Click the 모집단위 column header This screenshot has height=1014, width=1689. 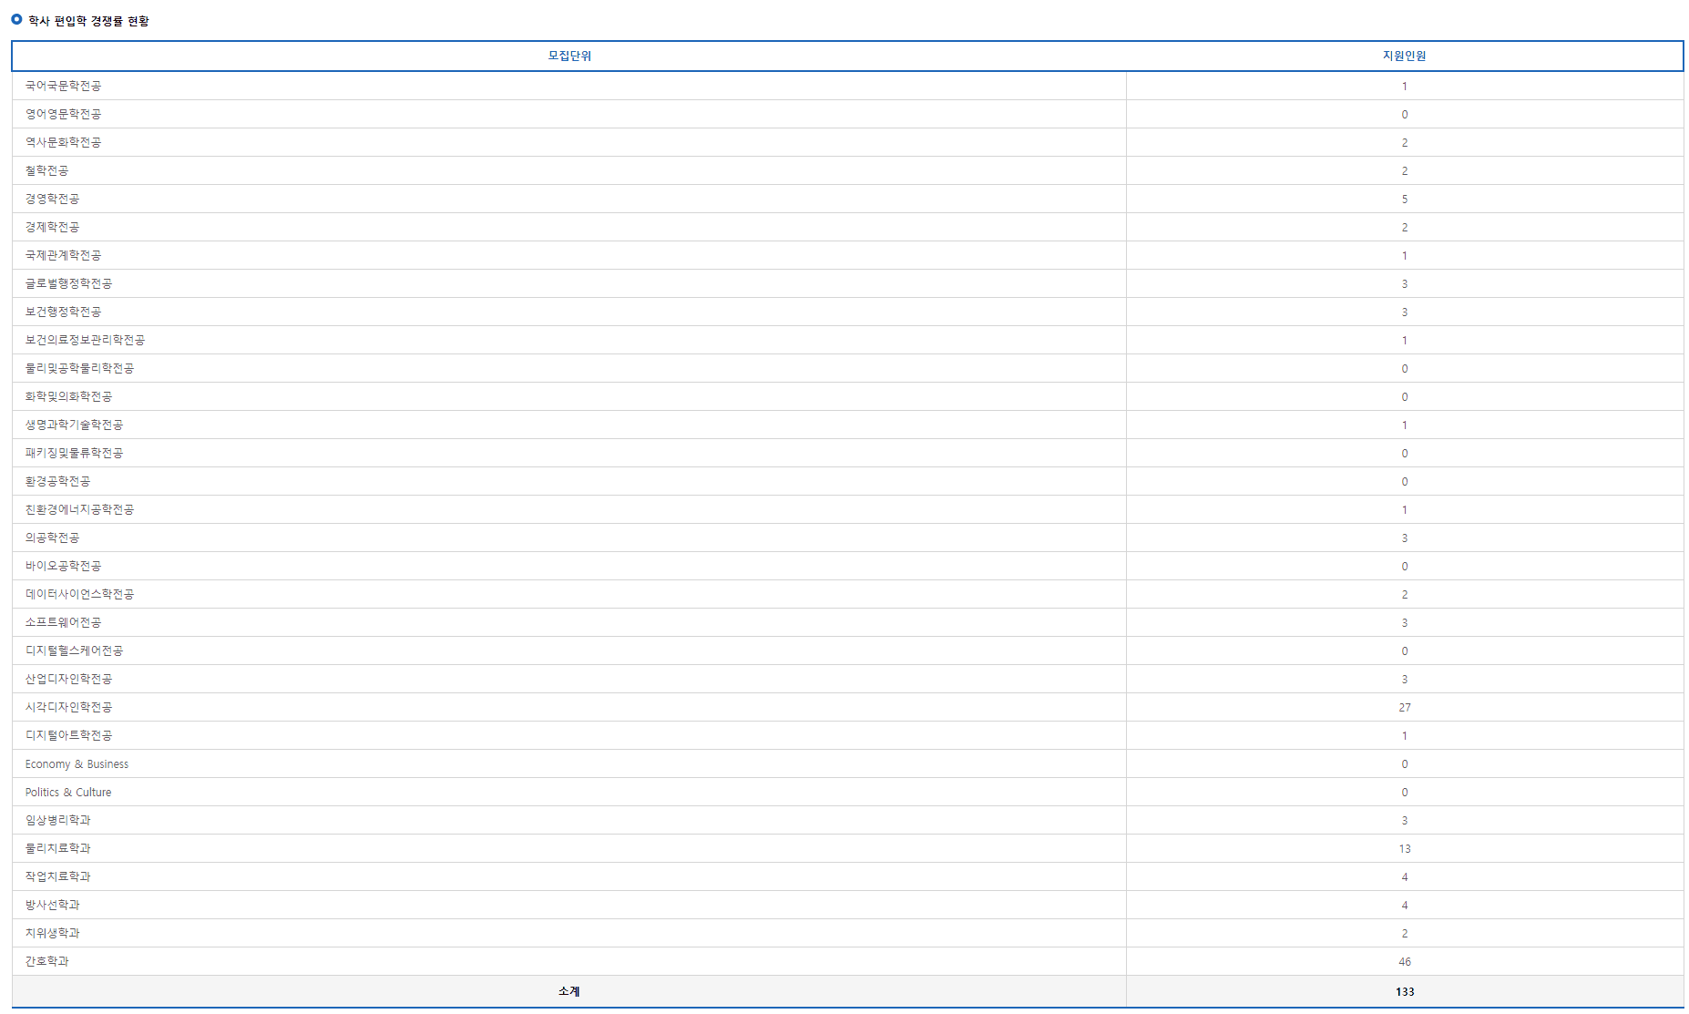click(569, 56)
